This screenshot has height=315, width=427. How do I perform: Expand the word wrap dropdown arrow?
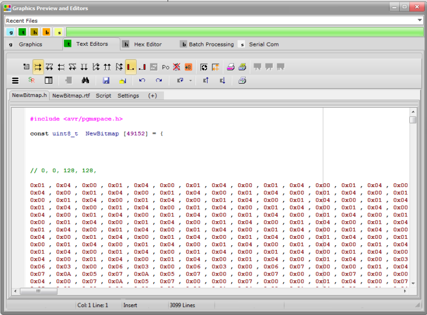click(x=191, y=80)
